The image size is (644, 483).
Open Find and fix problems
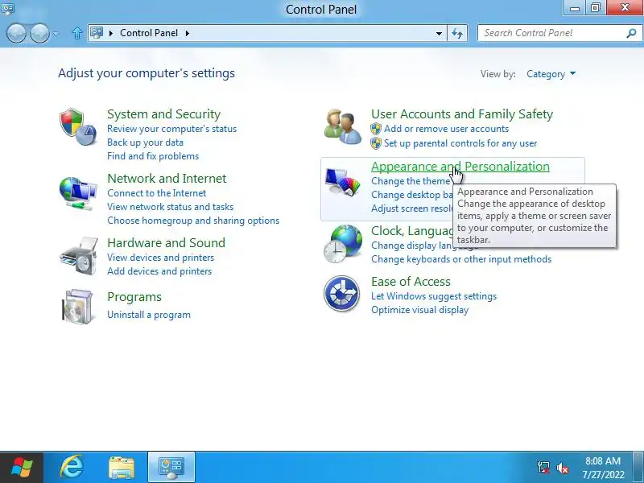pyautogui.click(x=153, y=156)
